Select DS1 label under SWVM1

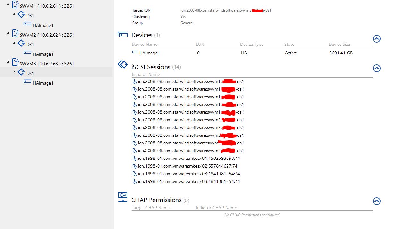(30, 16)
